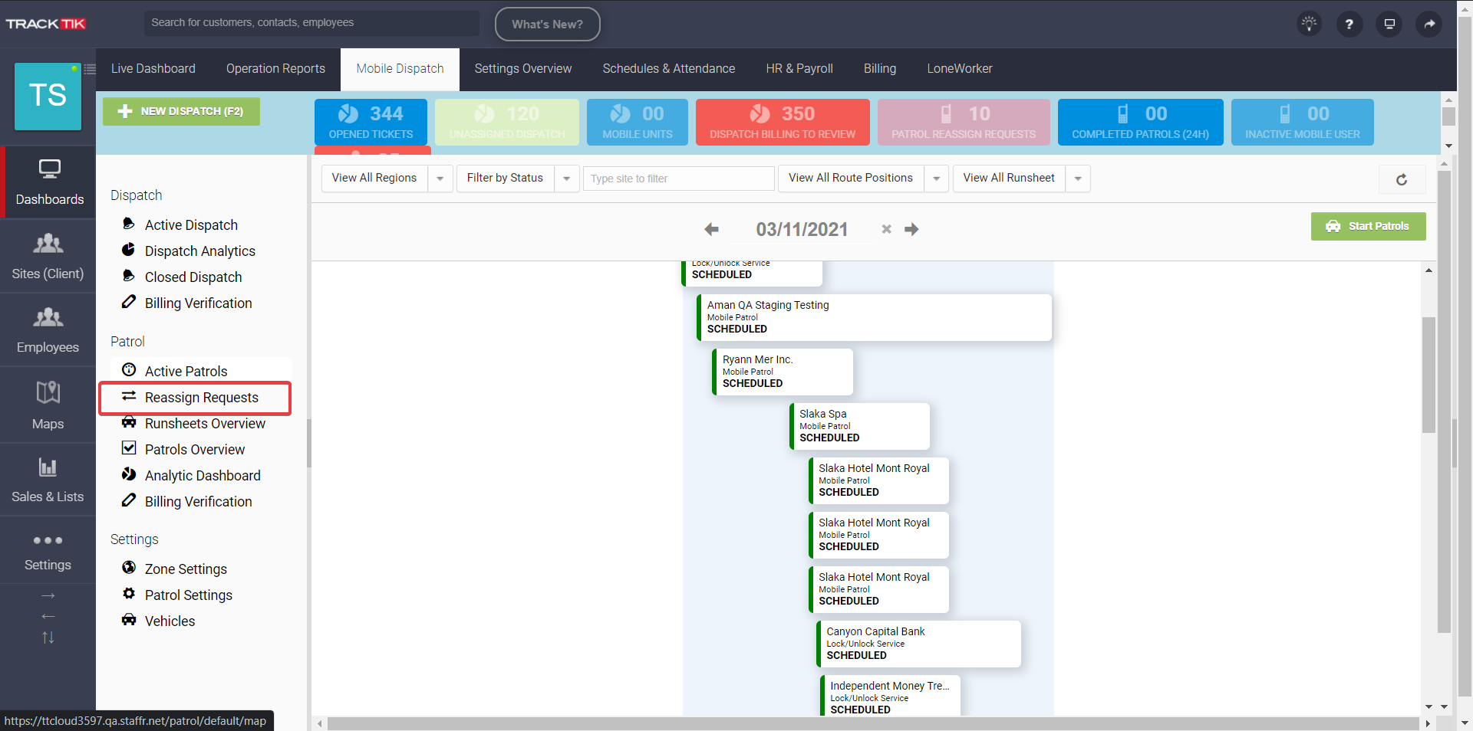Screen dimensions: 1473x731
Task: Switch to Operation Reports tab
Action: [275, 69]
